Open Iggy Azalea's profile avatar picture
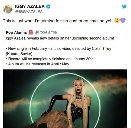 [8, 9]
